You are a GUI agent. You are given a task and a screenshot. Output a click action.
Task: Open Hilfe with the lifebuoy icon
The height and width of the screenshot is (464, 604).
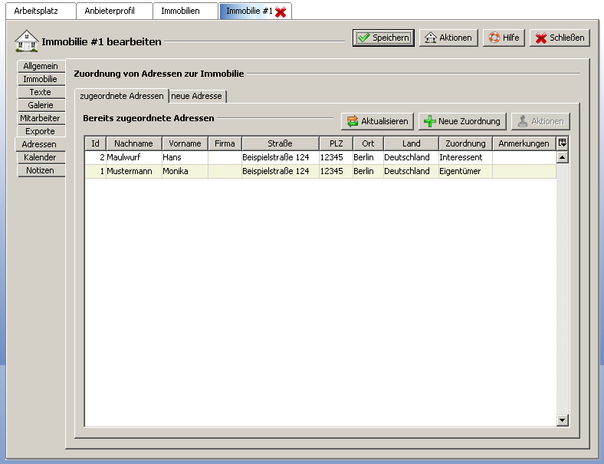(x=504, y=38)
